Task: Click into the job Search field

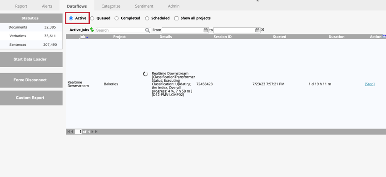Action: click(120, 30)
